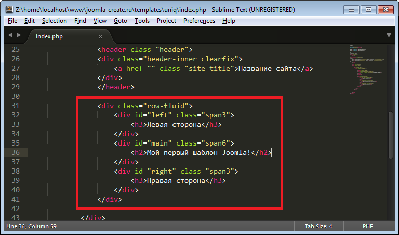
Task: Close the index.php tab
Action: (x=101, y=36)
